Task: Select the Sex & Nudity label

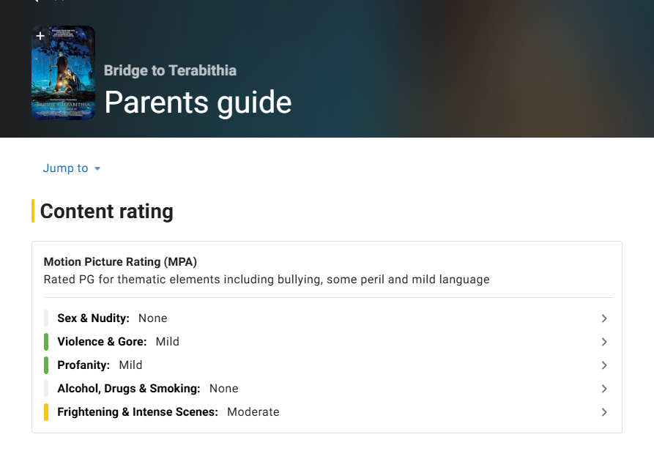Action: 93,318
